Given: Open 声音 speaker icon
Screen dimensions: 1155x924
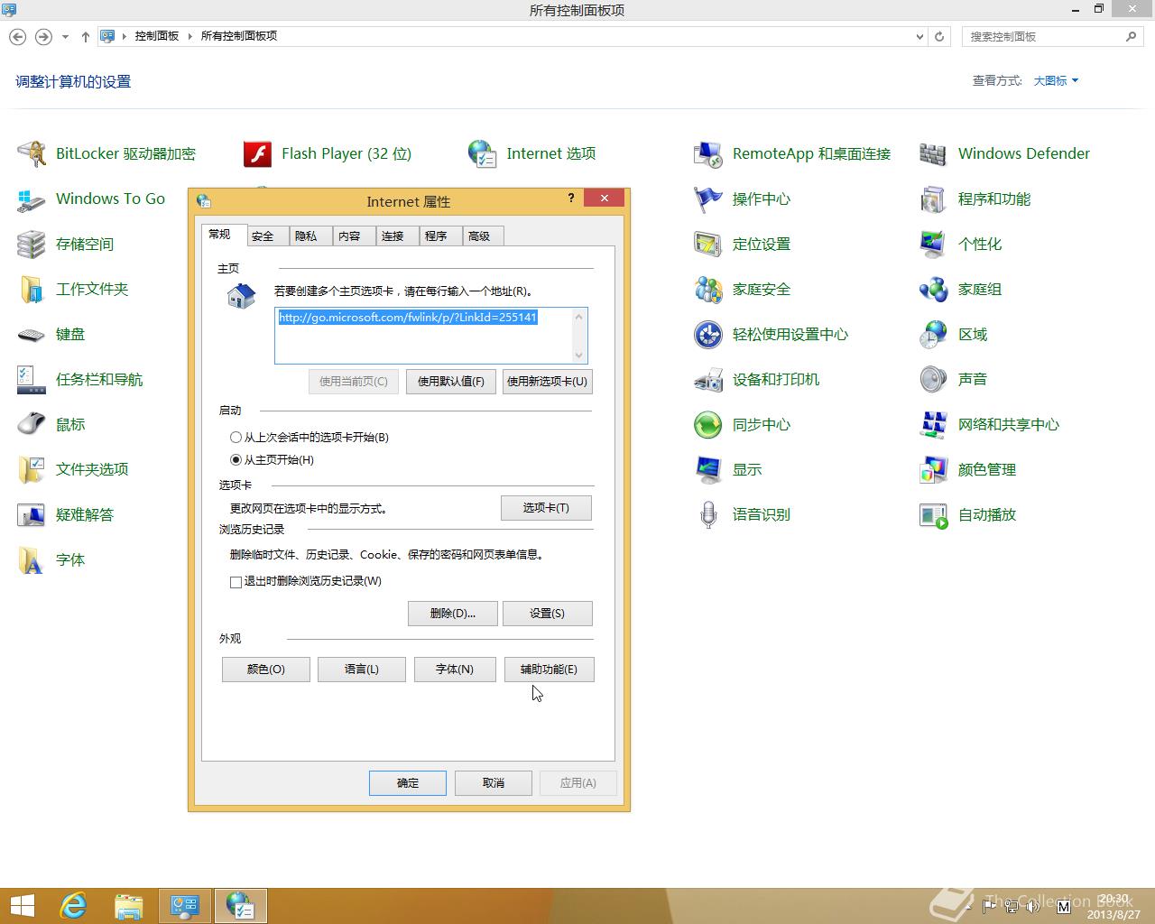Looking at the screenshot, I should (x=934, y=380).
